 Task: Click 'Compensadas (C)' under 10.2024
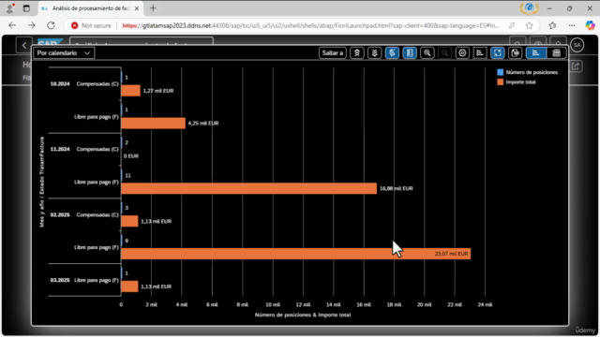click(97, 84)
